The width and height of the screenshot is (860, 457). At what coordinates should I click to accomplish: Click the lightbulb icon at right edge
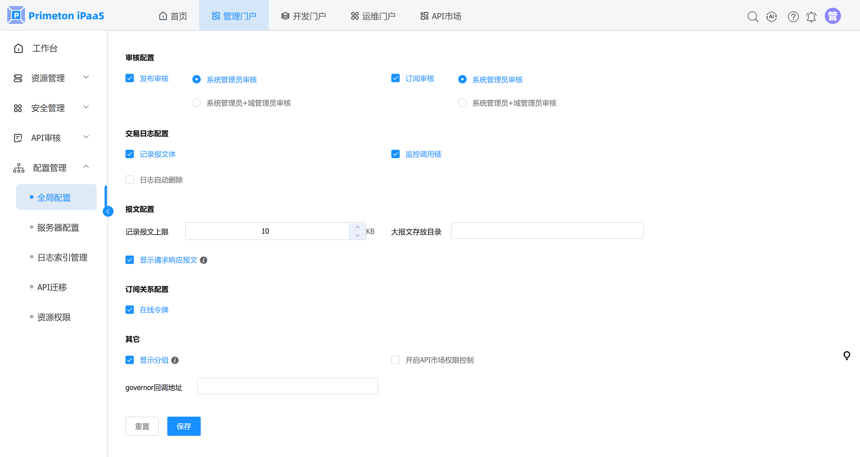[847, 355]
